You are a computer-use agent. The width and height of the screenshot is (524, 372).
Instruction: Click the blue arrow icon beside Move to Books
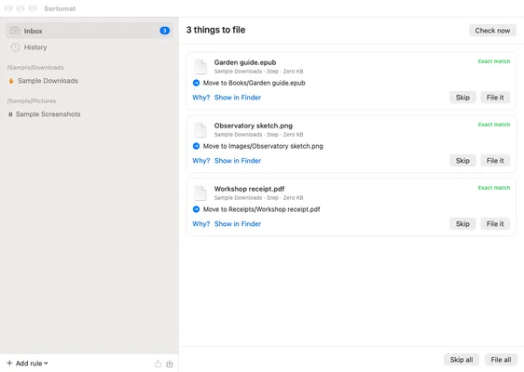[196, 83]
